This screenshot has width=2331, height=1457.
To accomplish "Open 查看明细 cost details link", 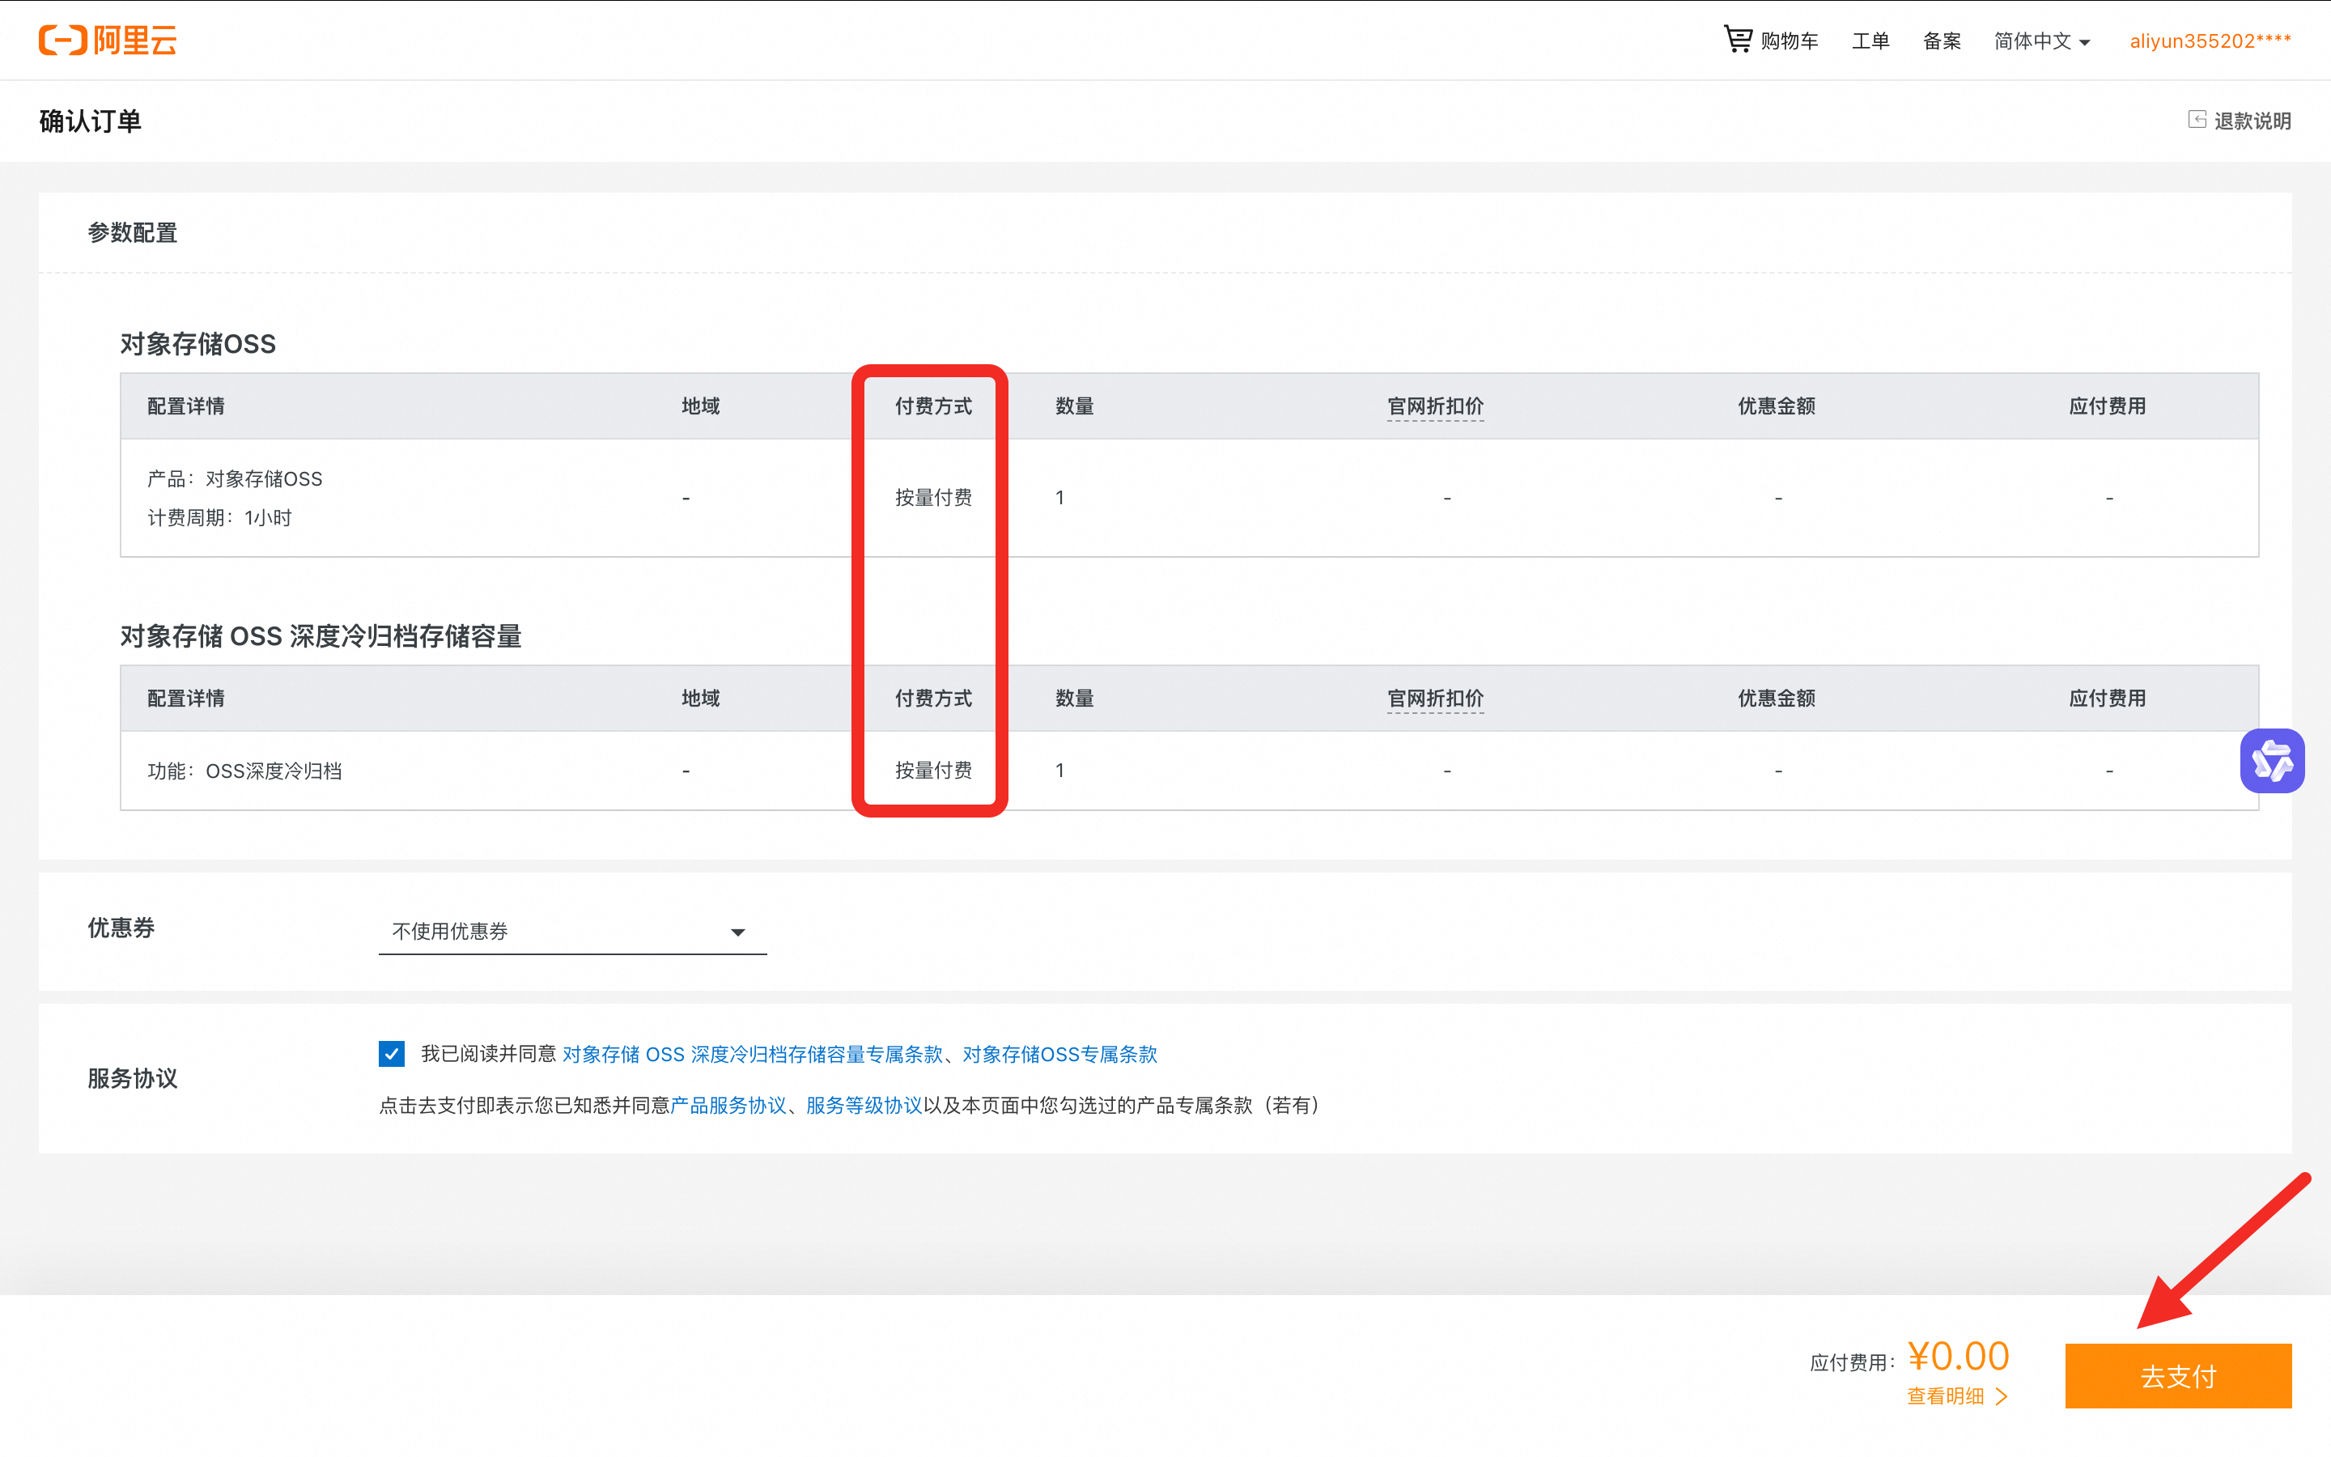I will (x=1945, y=1396).
